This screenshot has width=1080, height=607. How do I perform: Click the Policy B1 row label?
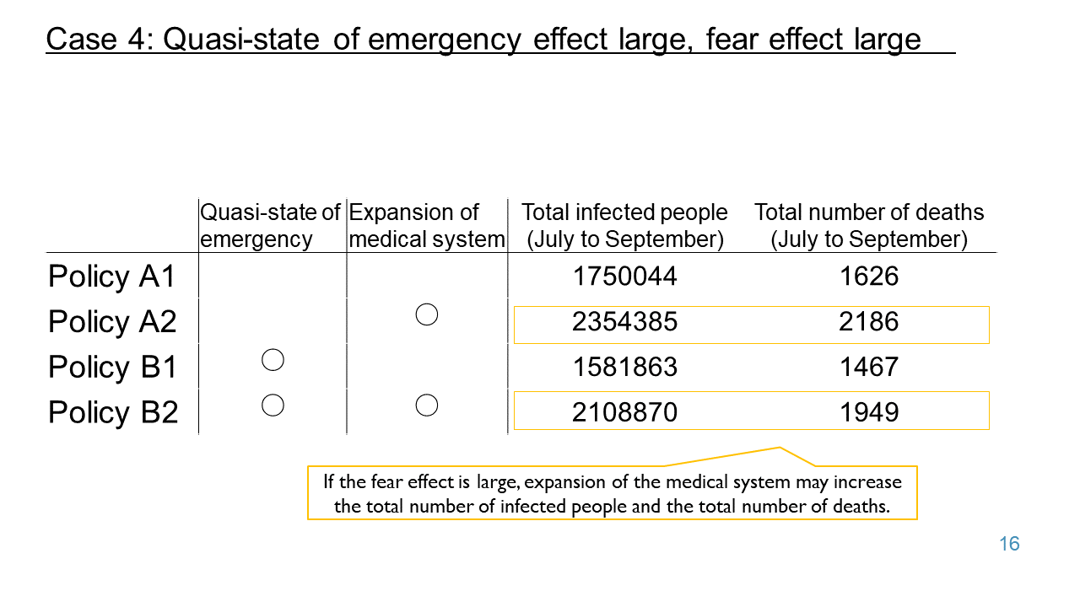click(x=112, y=368)
